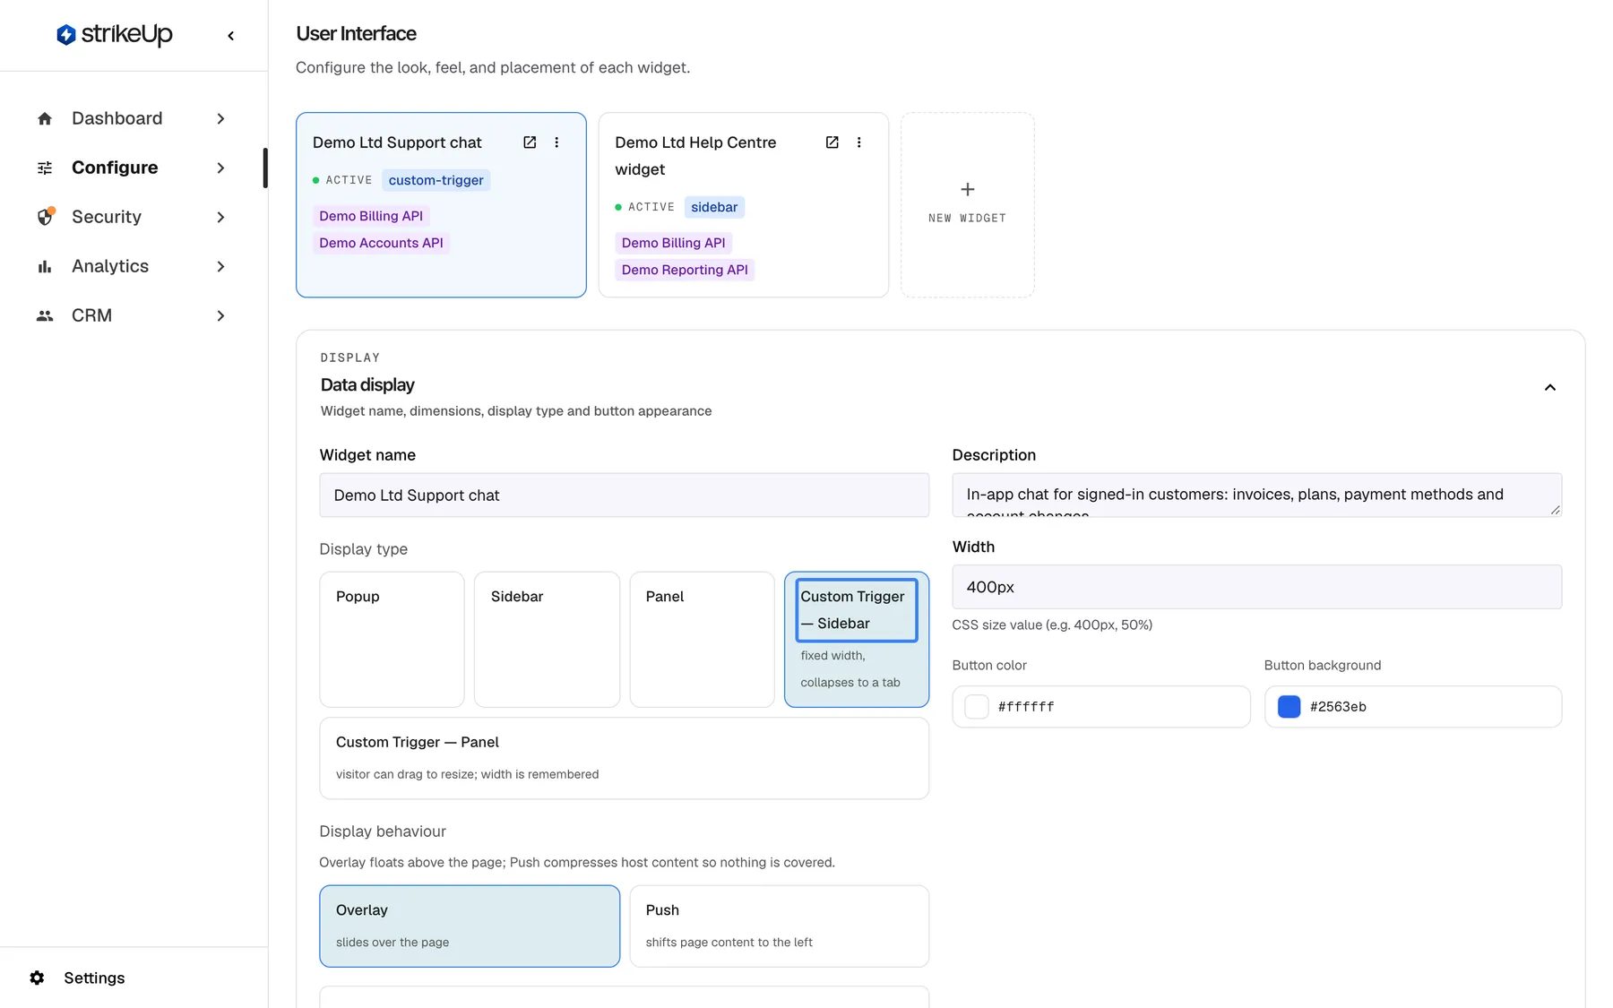Click the Settings gear icon

click(x=37, y=978)
